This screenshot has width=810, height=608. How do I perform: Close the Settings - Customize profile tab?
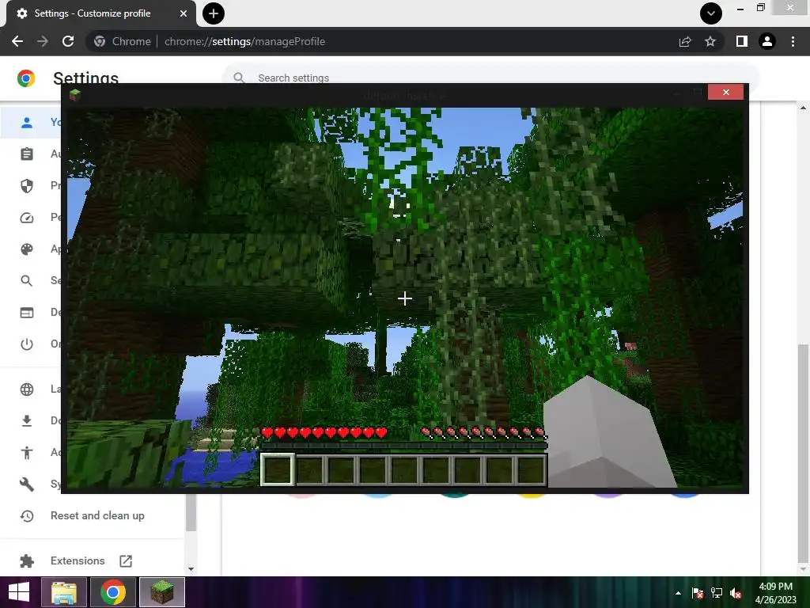coord(184,13)
